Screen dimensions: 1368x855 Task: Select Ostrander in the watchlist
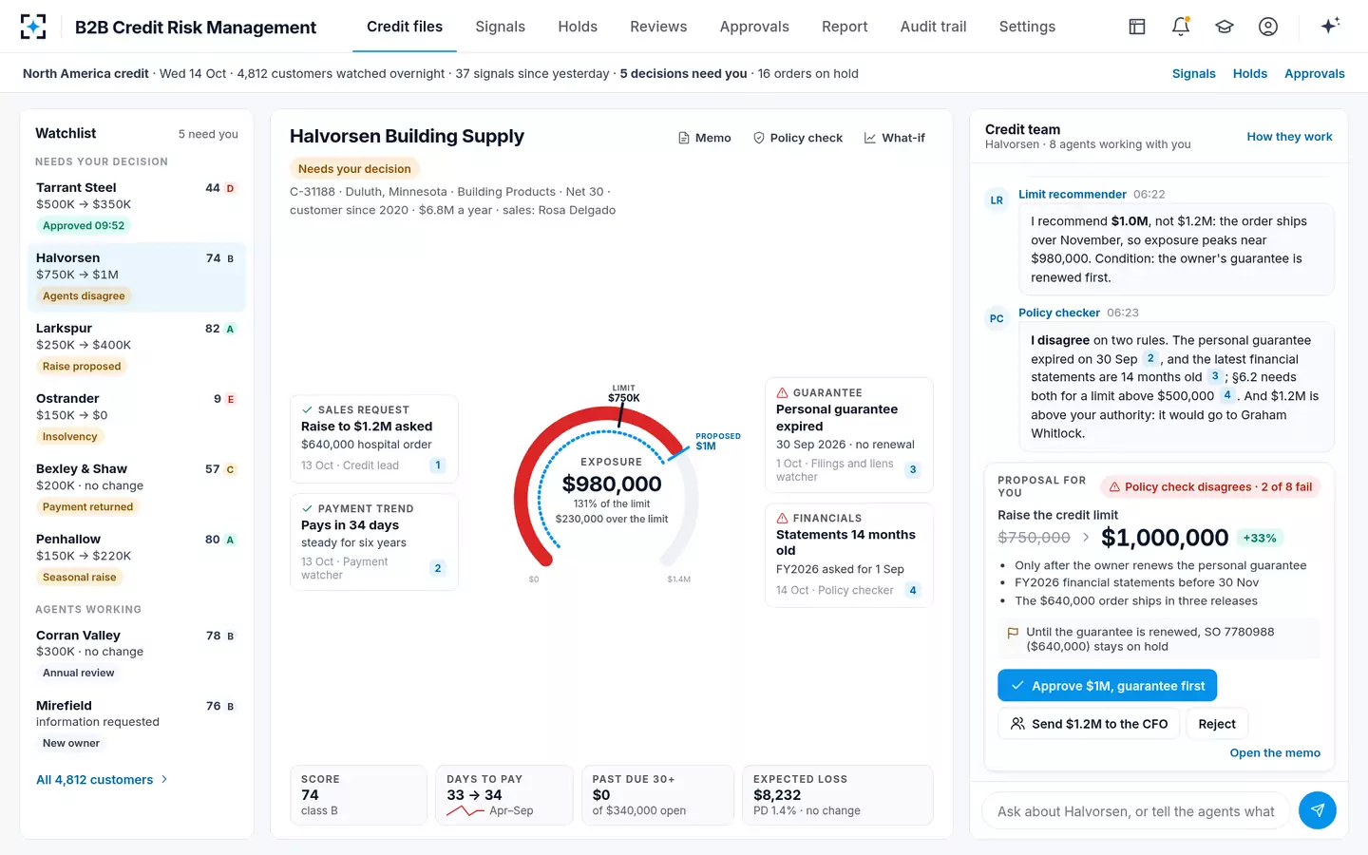136,417
